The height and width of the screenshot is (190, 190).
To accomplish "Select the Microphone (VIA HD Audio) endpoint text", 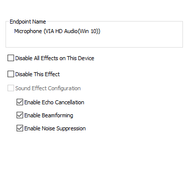I will [57, 31].
